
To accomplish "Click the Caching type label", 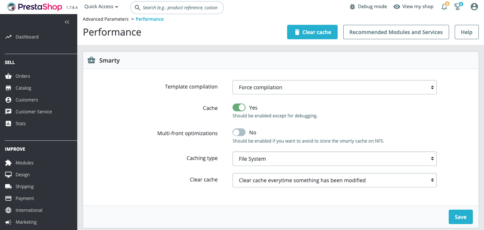I will point(202,158).
